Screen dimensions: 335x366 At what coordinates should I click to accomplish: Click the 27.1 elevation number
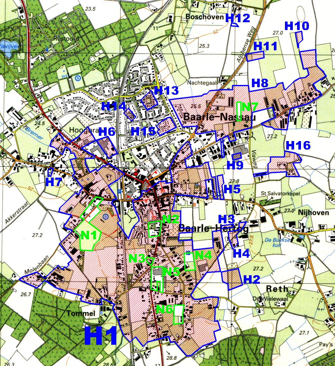click(x=305, y=332)
